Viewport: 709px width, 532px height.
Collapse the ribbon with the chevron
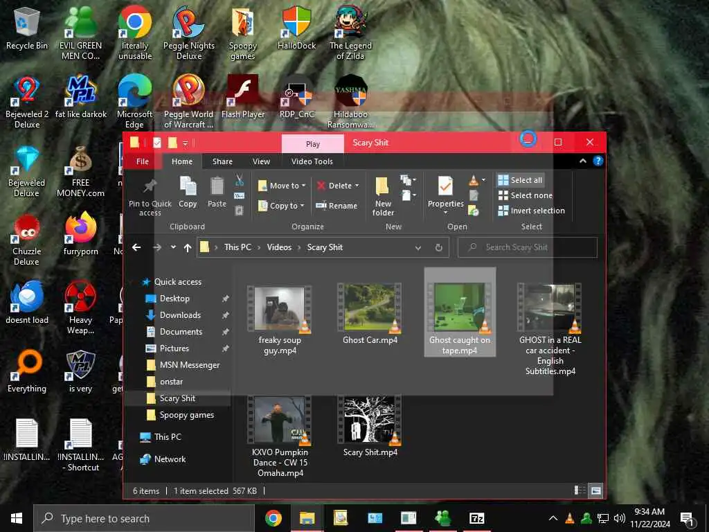[583, 161]
